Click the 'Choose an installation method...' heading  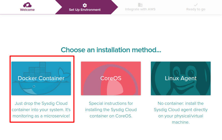point(111,50)
